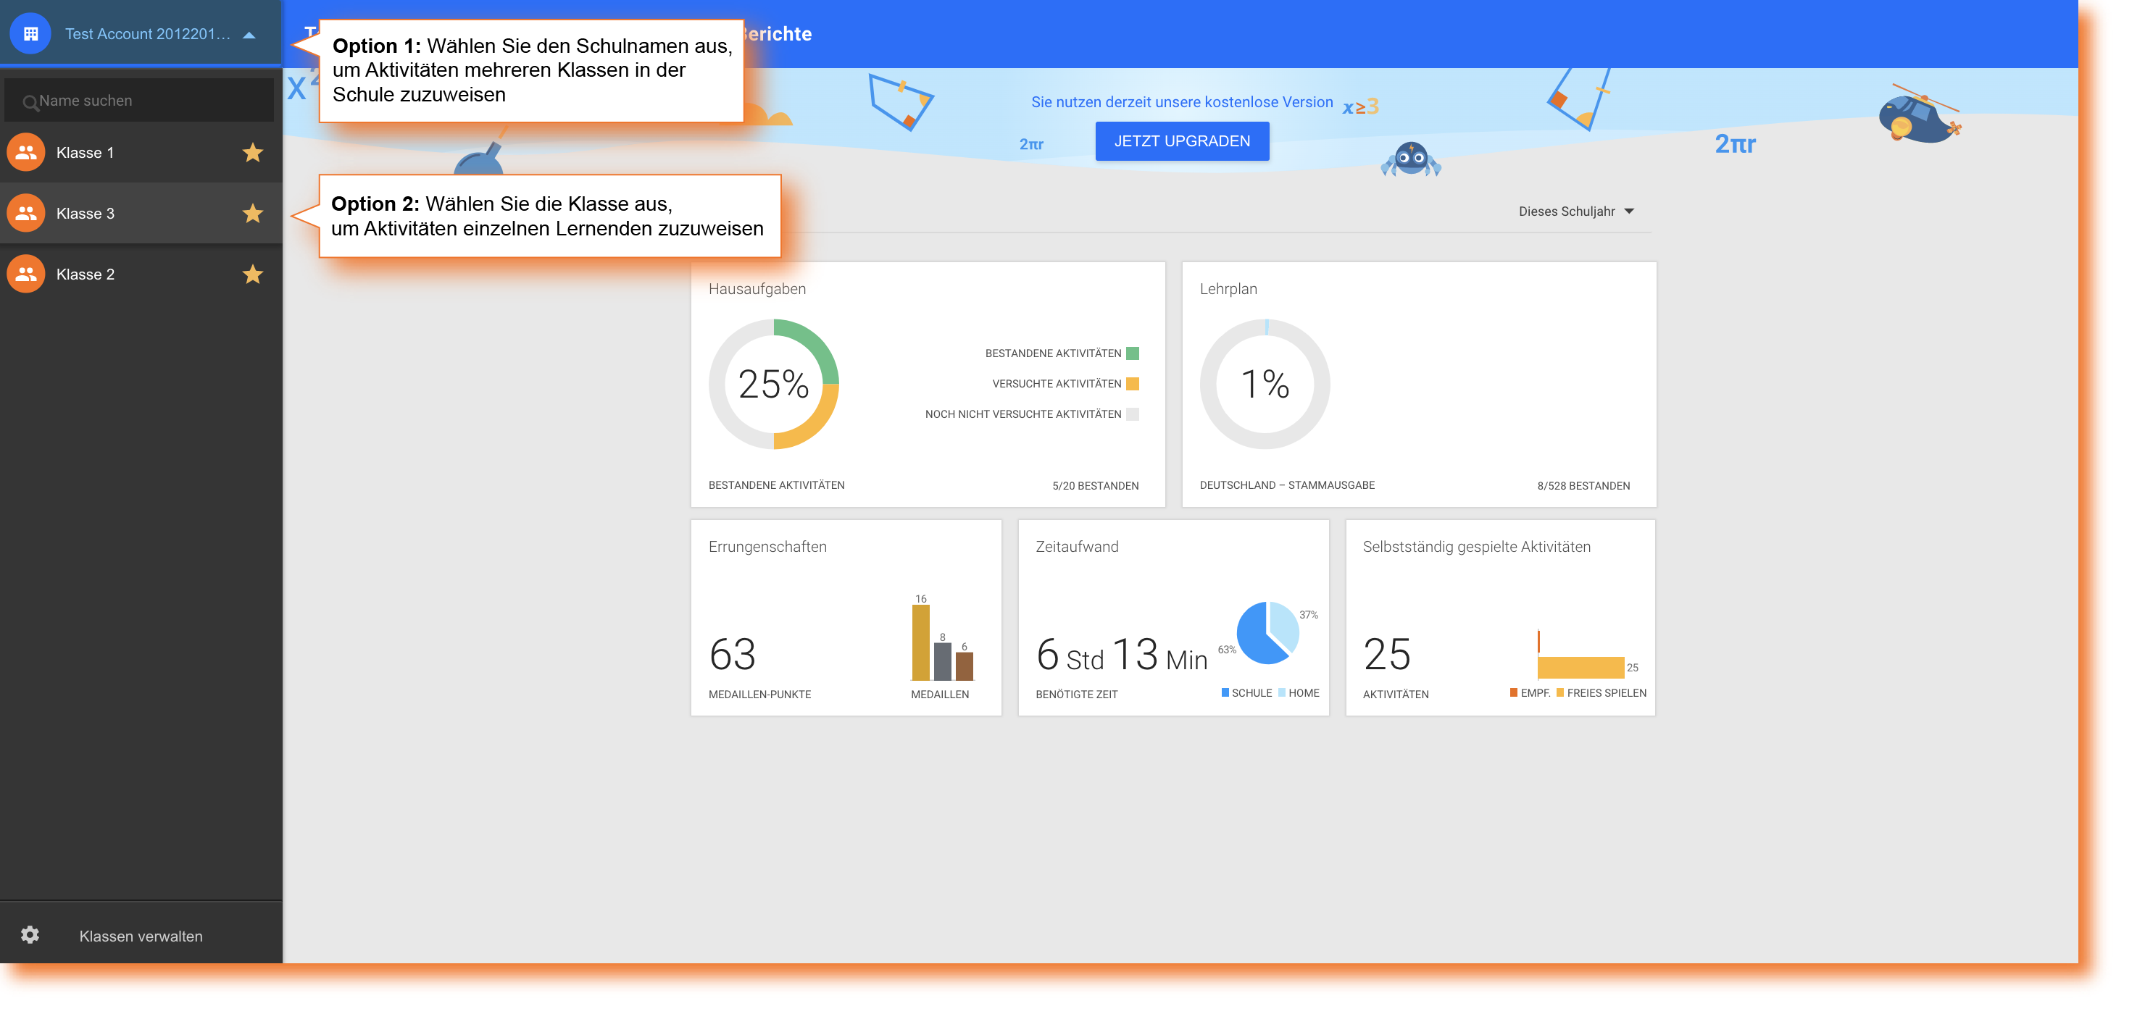The width and height of the screenshot is (2145, 1027).
Task: Click the gold medal bar labeled 16
Action: pyautogui.click(x=920, y=642)
